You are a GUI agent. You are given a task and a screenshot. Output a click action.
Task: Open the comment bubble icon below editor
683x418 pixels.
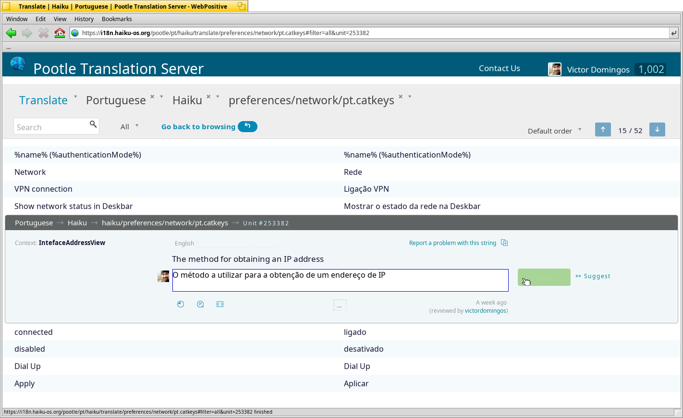pyautogui.click(x=200, y=304)
